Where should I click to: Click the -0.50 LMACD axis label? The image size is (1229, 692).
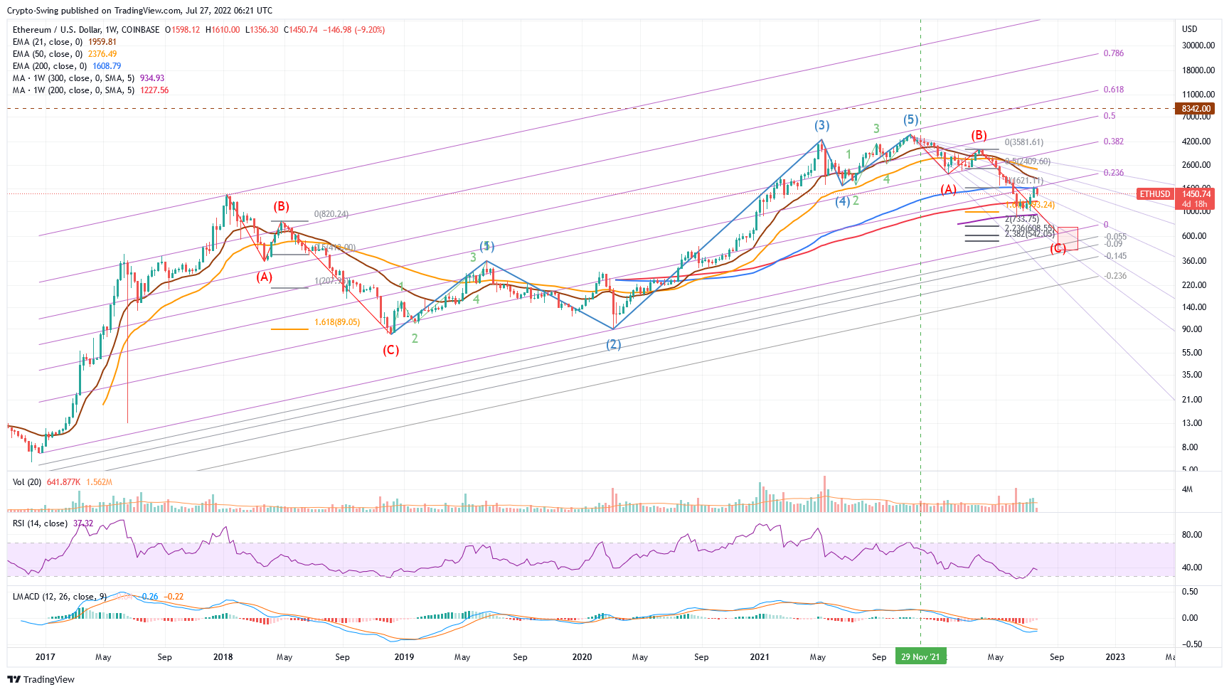tap(1192, 644)
